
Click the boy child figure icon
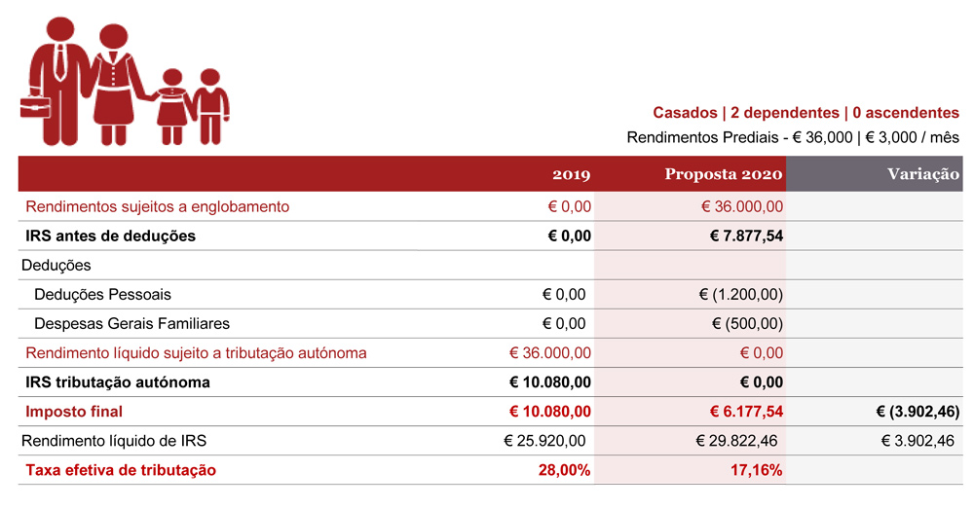pyautogui.click(x=210, y=107)
